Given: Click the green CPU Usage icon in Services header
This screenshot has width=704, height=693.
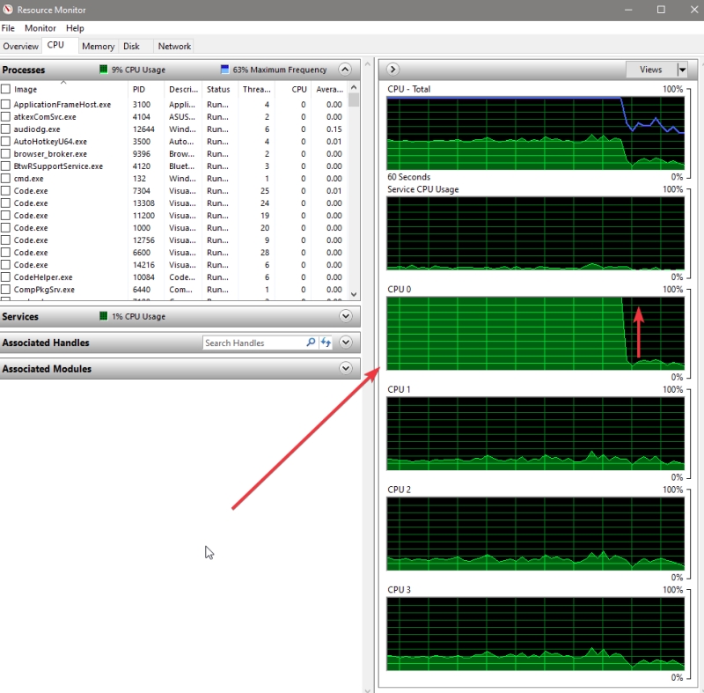Looking at the screenshot, I should pos(104,316).
